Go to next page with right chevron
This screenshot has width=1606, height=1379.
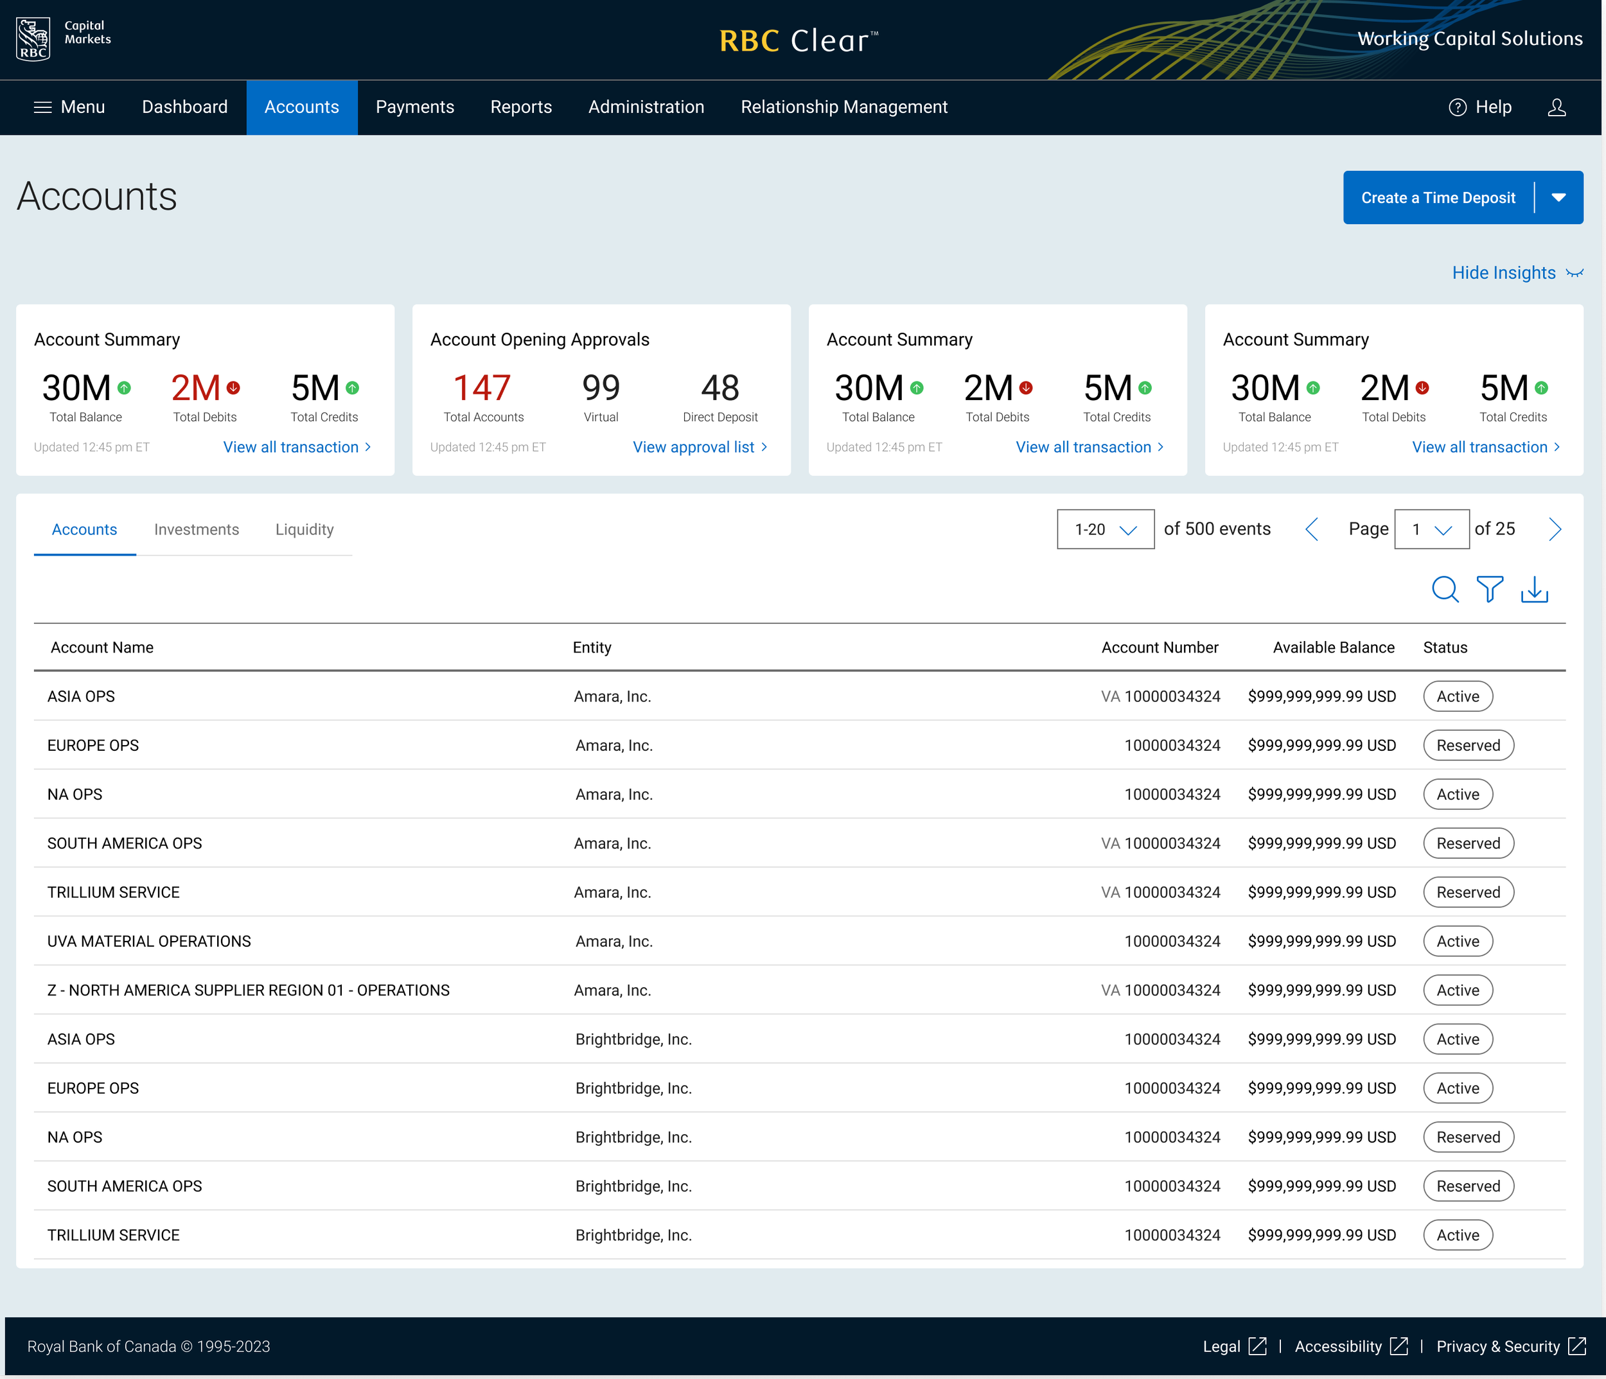[1554, 529]
